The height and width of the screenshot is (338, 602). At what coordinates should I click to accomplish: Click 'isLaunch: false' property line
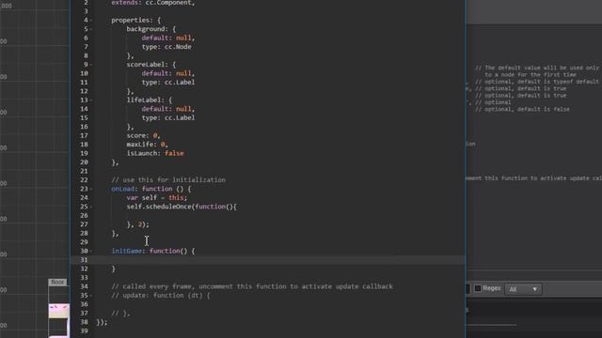click(155, 153)
